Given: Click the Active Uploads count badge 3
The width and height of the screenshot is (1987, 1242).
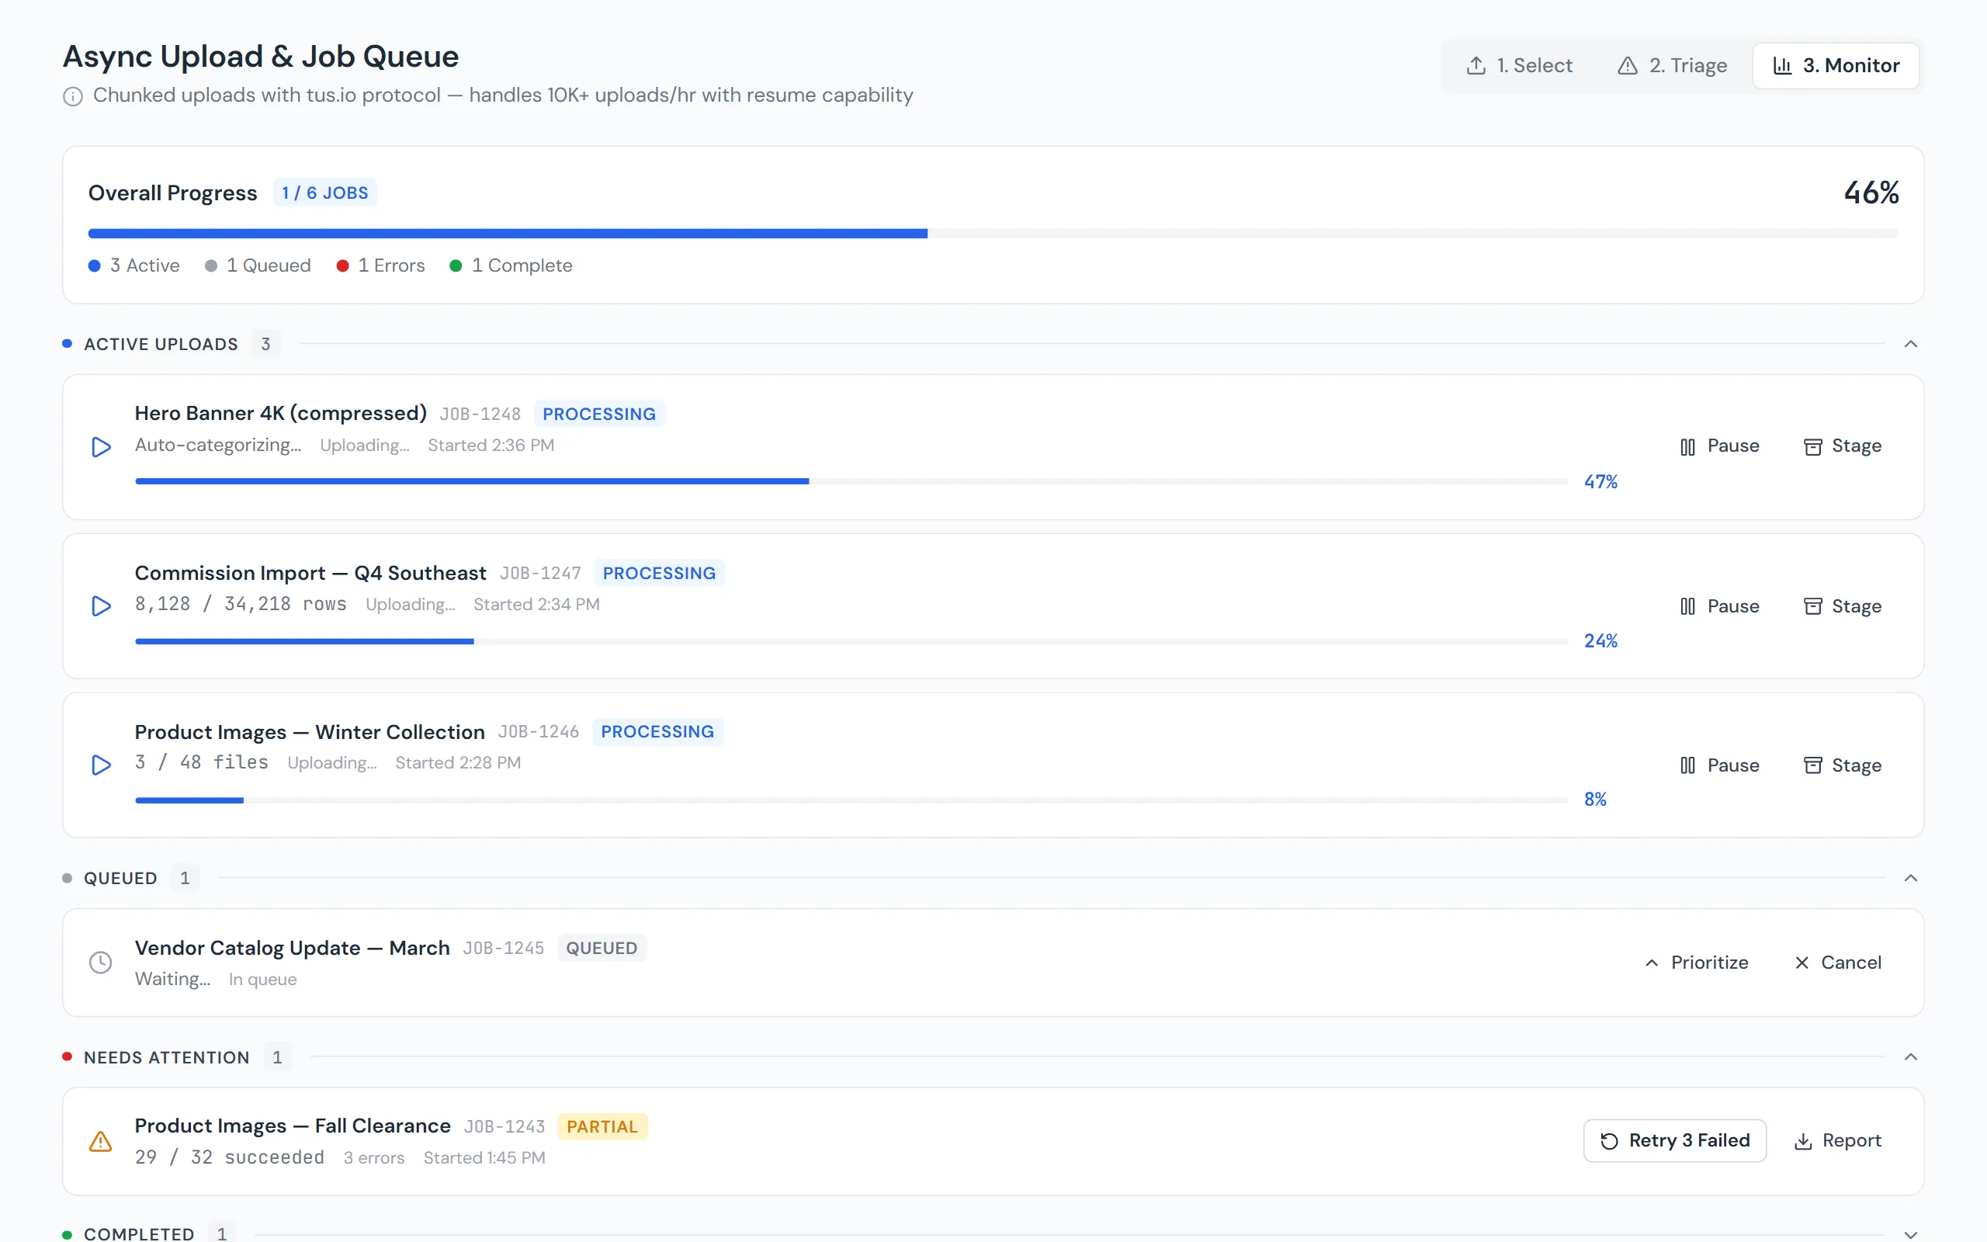Looking at the screenshot, I should 265,344.
